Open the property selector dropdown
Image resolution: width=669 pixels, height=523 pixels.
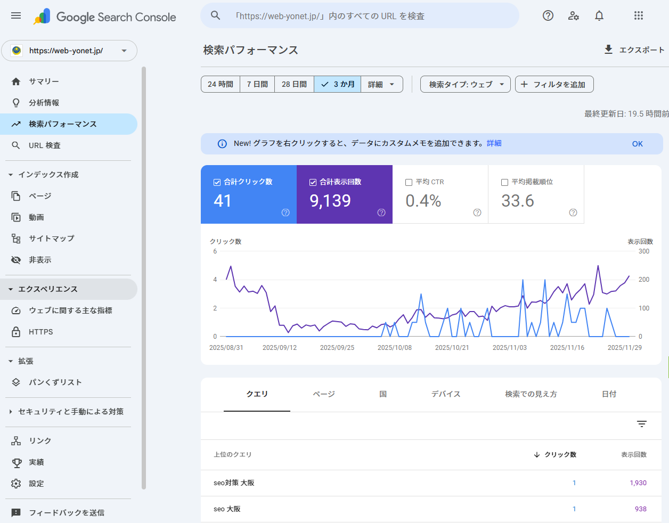pos(69,51)
